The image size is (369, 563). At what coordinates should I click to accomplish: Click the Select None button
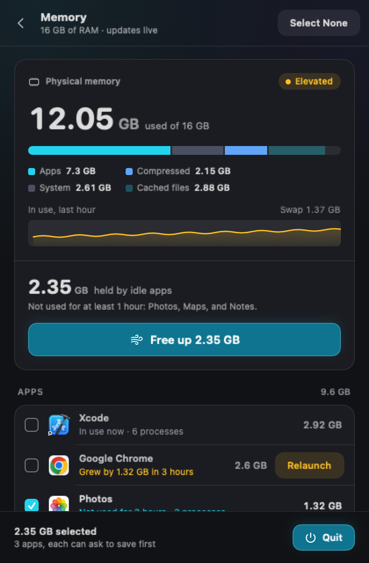pos(319,23)
